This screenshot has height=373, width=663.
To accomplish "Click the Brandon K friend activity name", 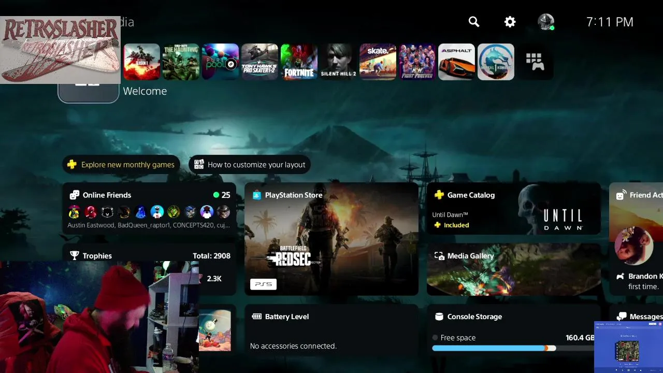I will (645, 276).
